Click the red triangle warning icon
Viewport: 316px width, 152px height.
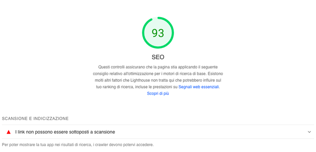coord(8,132)
